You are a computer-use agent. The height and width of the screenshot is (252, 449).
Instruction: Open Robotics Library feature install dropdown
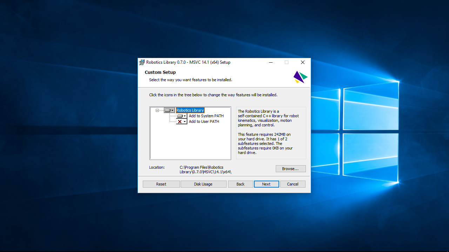169,110
